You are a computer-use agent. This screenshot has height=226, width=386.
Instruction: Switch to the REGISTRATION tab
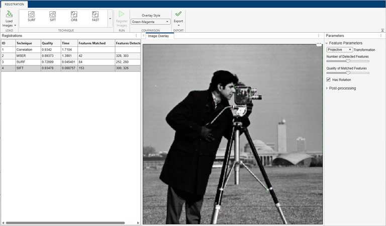click(14, 4)
